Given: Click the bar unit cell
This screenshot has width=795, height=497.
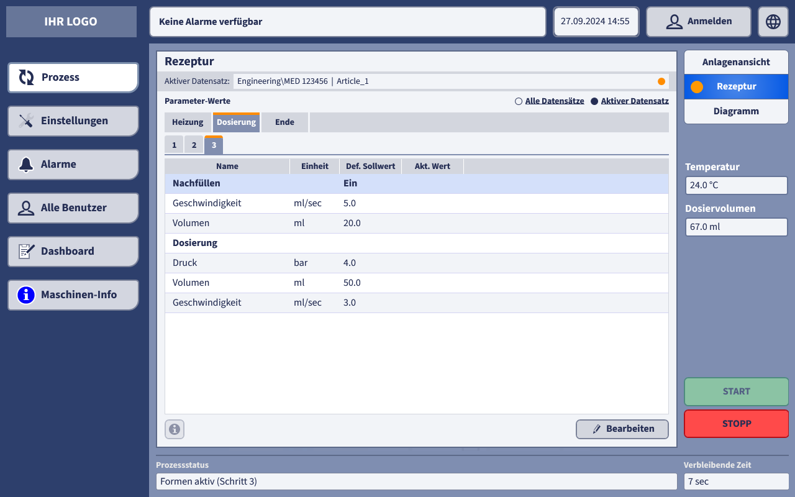Looking at the screenshot, I should coord(301,263).
